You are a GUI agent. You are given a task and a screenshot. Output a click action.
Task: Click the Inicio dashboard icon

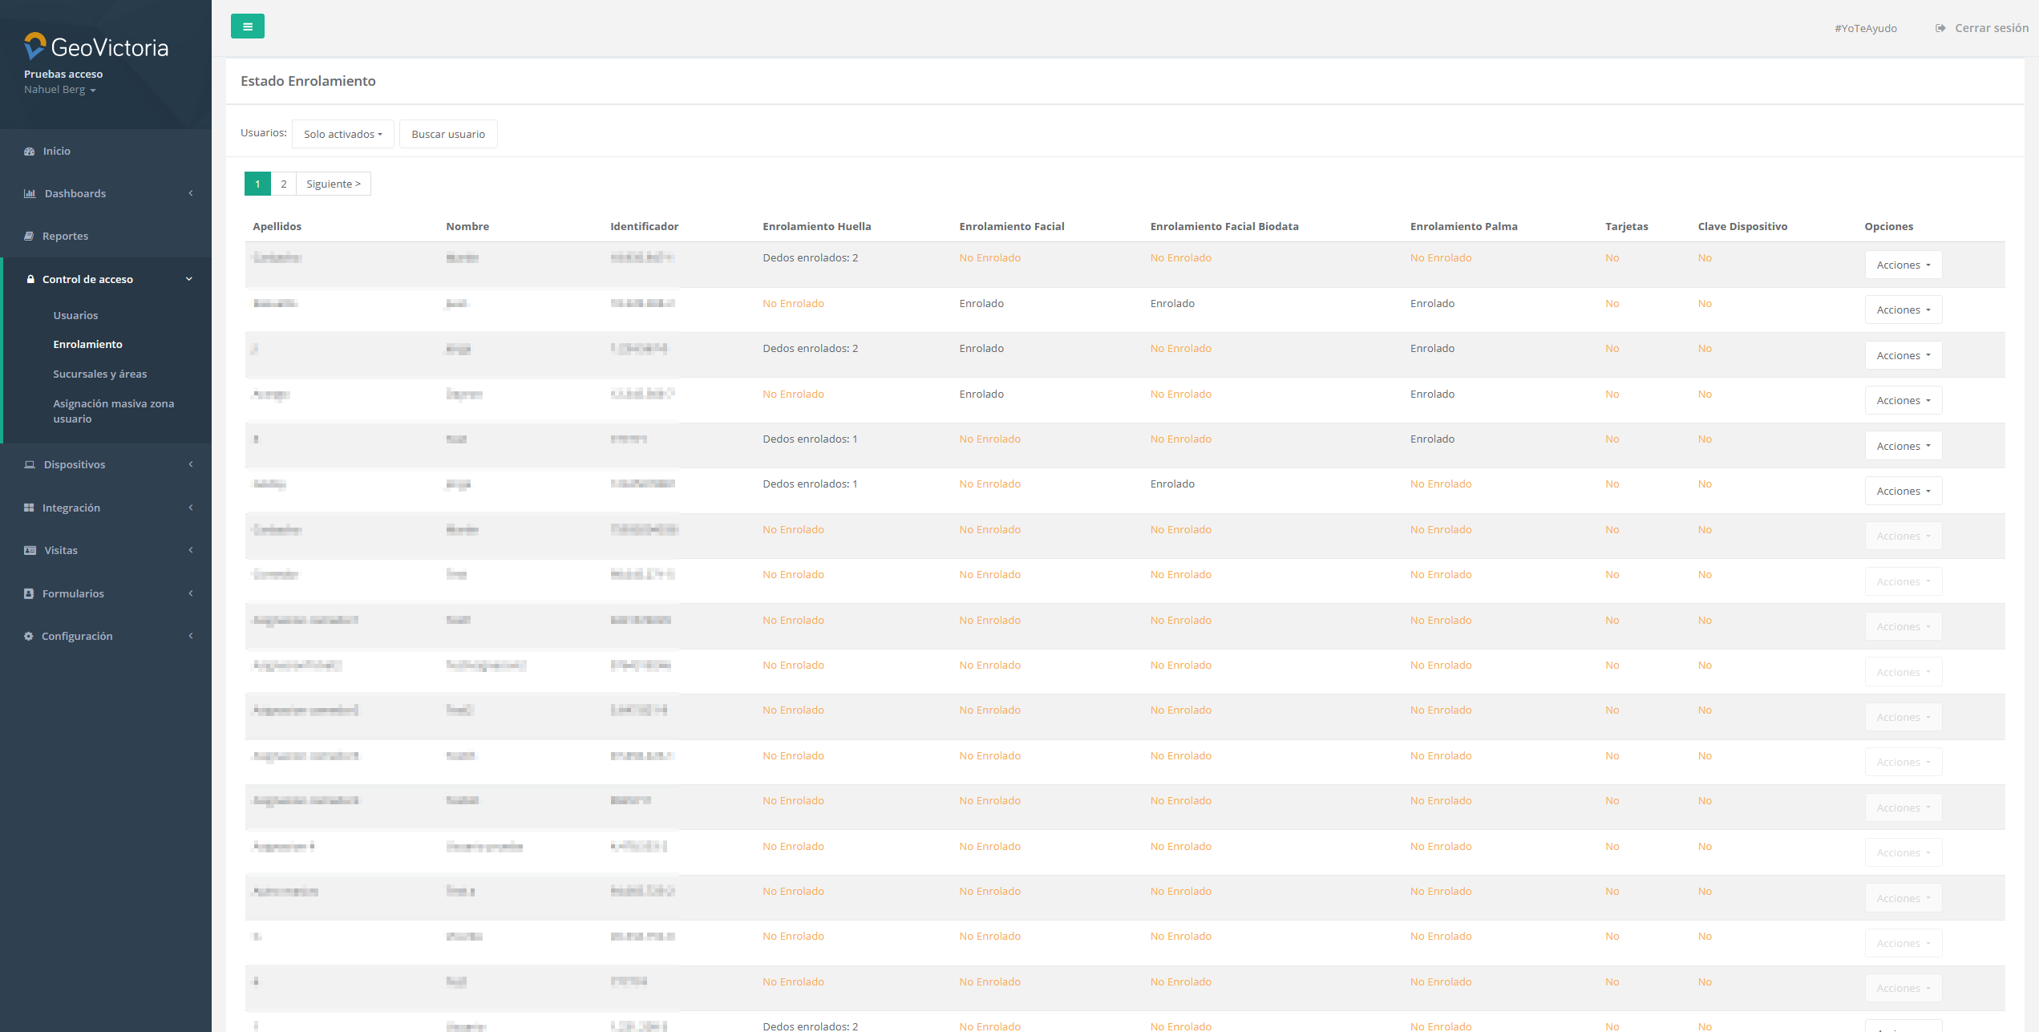[30, 152]
